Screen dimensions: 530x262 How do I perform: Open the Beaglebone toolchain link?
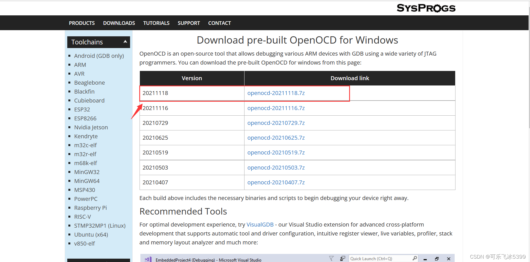(89, 83)
